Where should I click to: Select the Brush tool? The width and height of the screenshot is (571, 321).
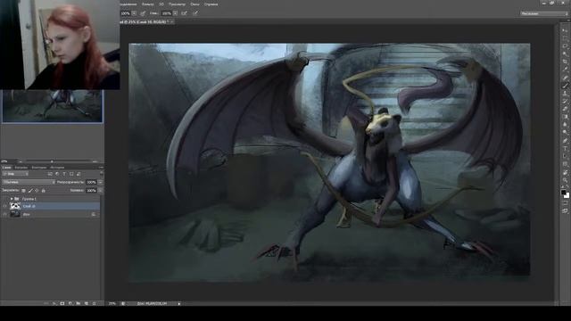tap(565, 86)
